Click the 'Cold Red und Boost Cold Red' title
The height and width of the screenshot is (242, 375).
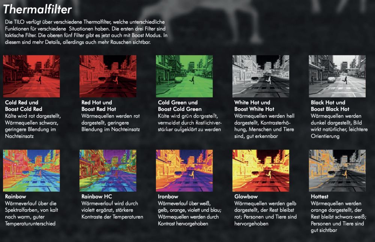[24, 106]
